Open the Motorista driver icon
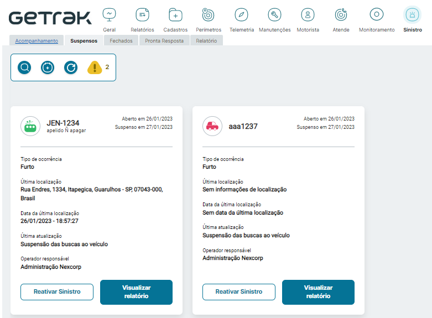Image resolution: width=432 pixels, height=318 pixels. [x=308, y=15]
